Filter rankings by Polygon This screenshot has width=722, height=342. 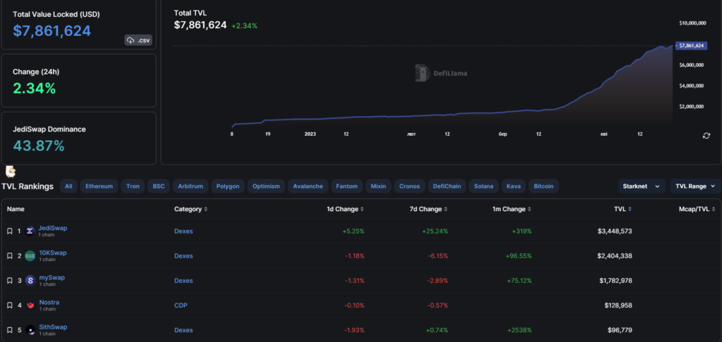pos(228,186)
